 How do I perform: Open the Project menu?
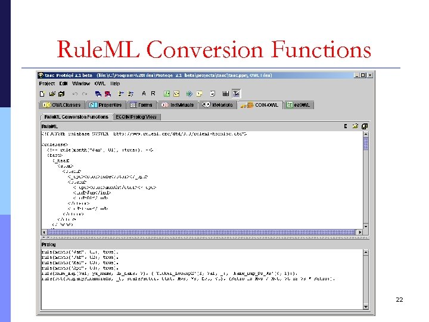coord(47,83)
